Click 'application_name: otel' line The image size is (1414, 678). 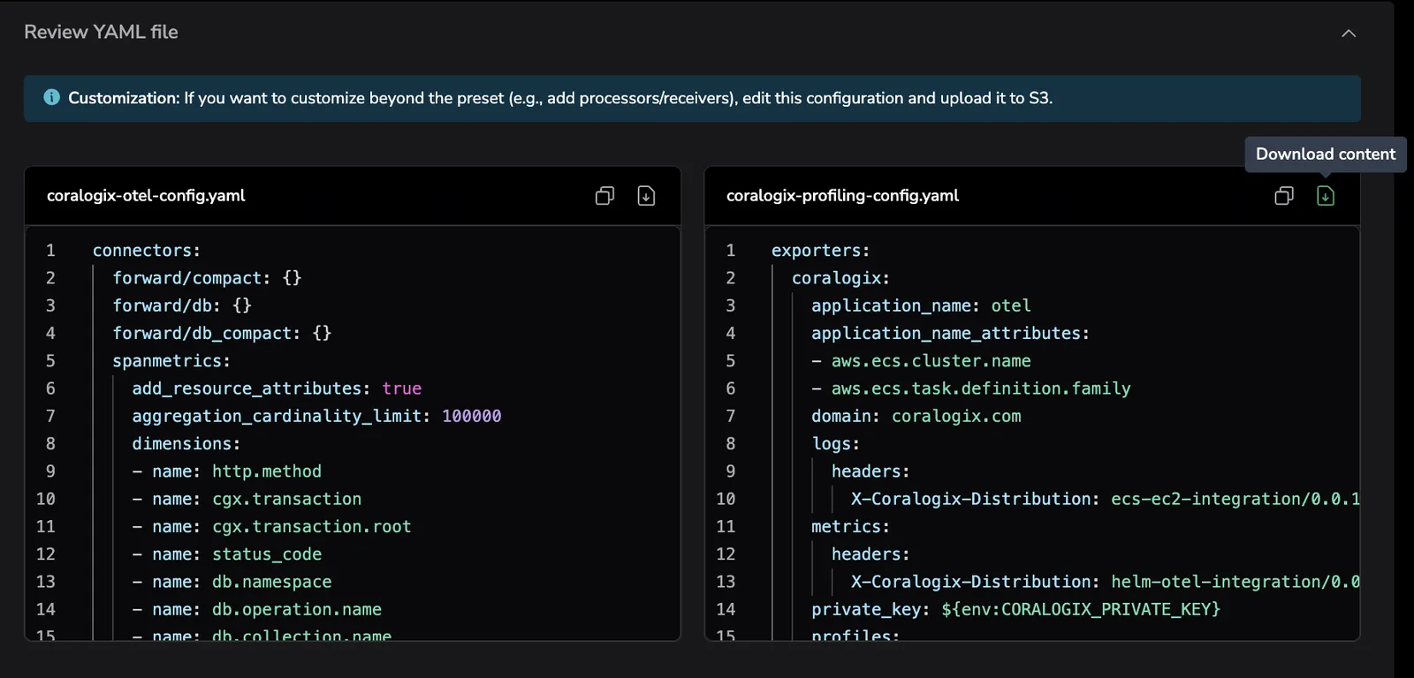[921, 305]
